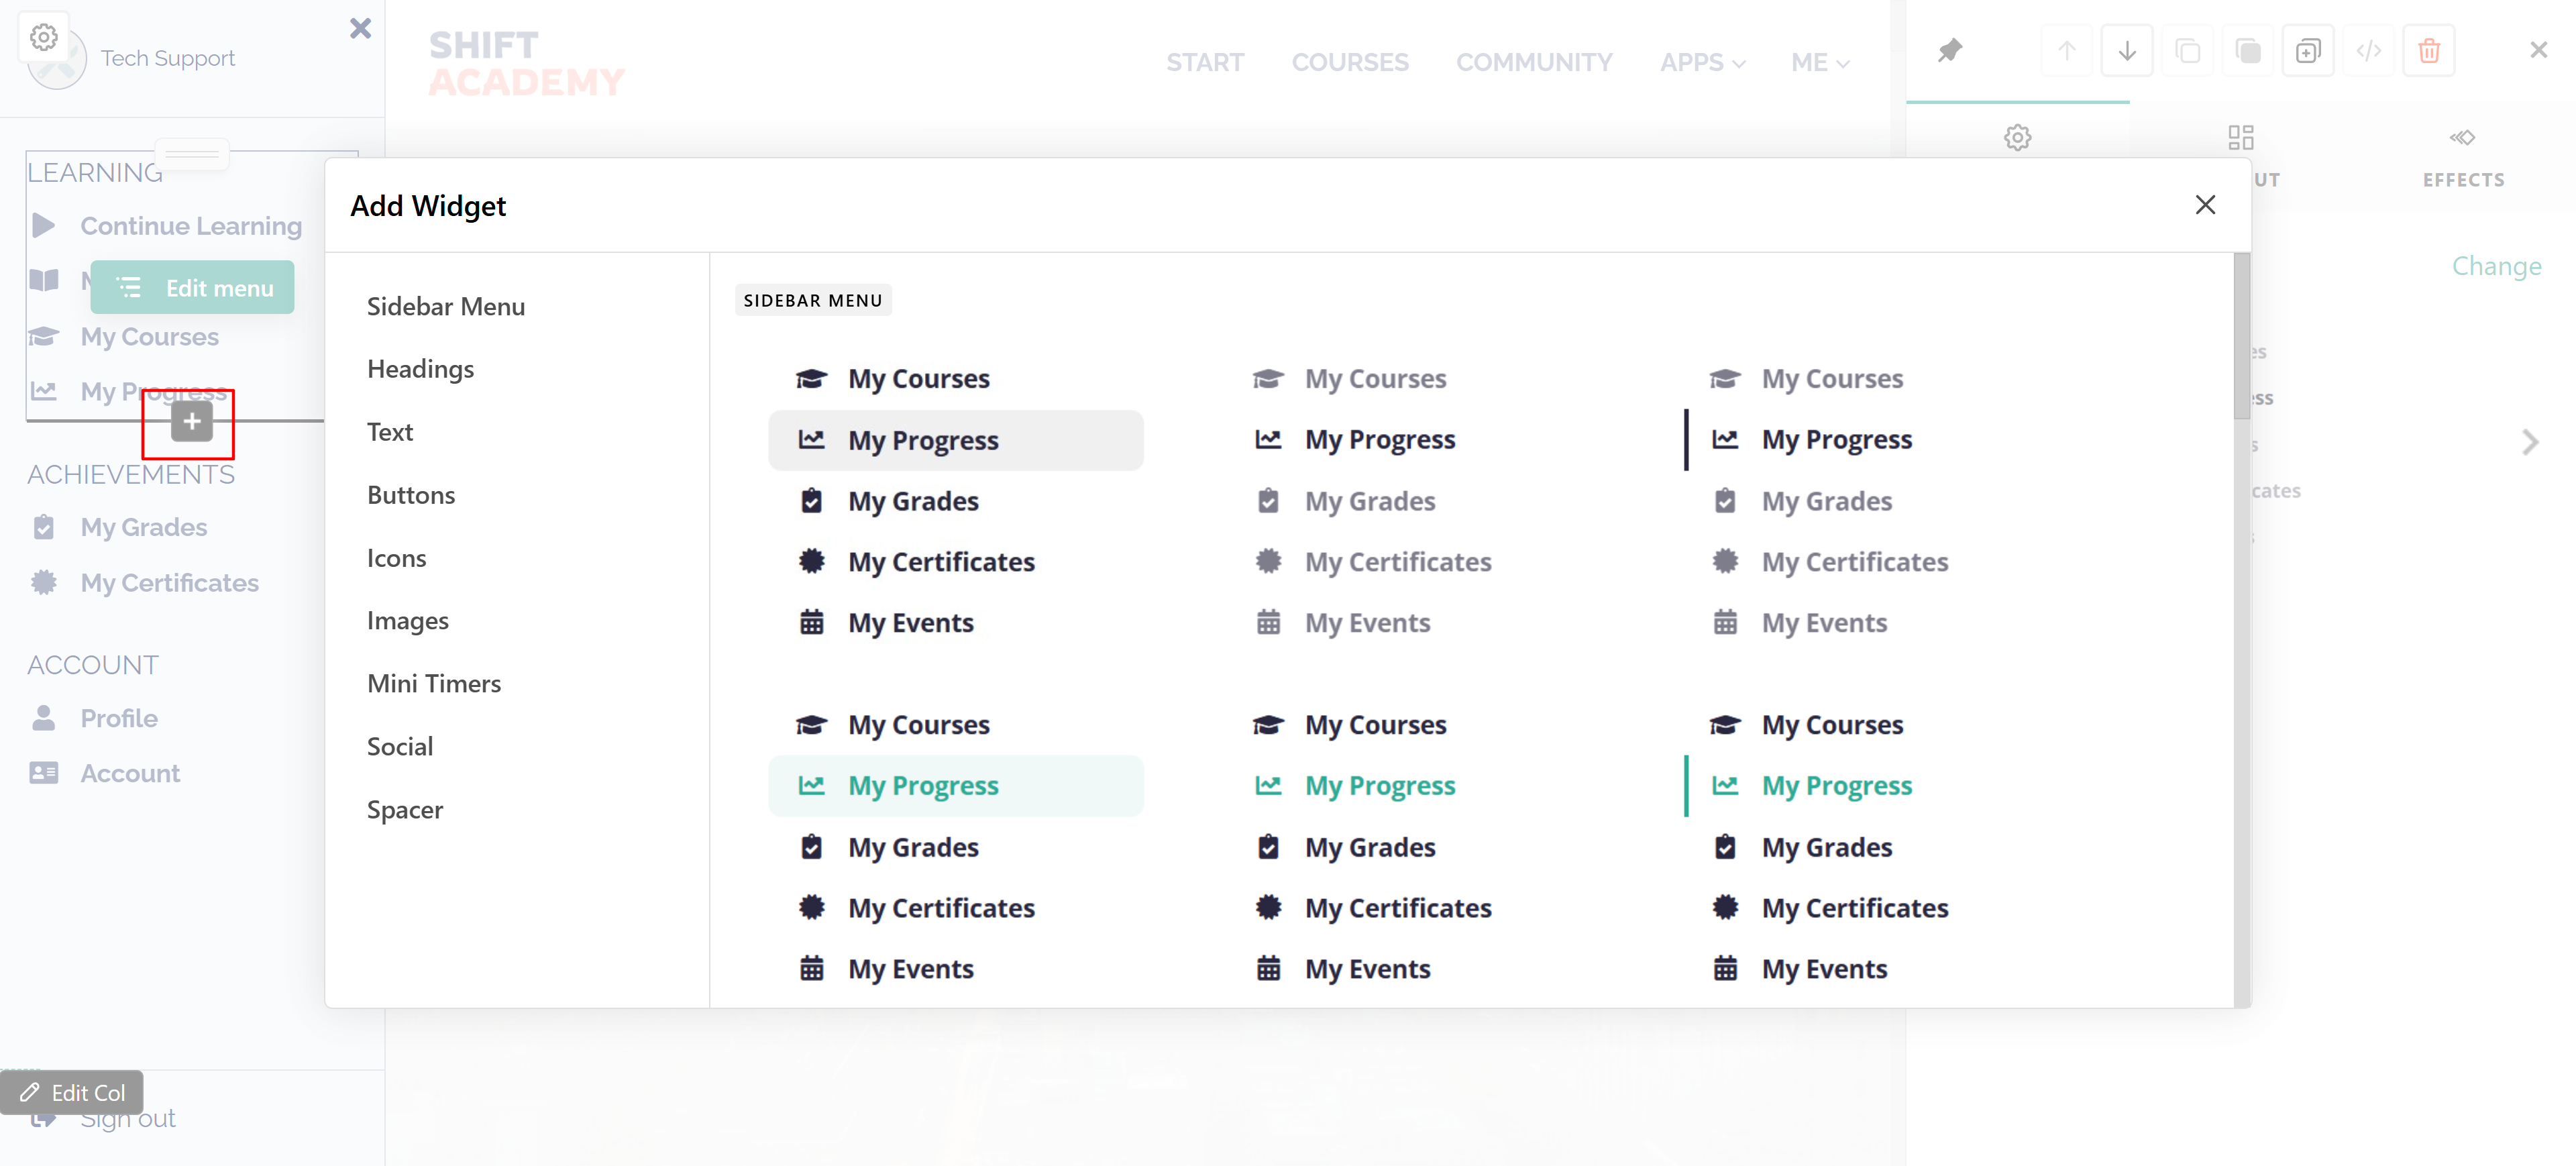Open the code view icon

click(2369, 50)
